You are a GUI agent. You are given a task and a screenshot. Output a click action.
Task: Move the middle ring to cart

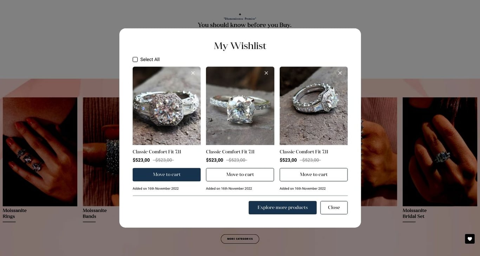[240, 175]
